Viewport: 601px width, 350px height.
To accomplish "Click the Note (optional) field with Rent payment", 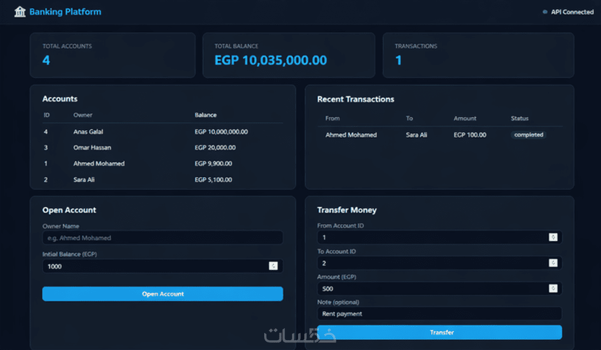I will [x=439, y=313].
